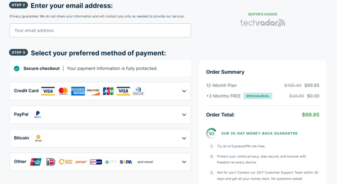Viewport: 337px width, 184px height.
Task: Focus the email address input field
Action: (100, 30)
